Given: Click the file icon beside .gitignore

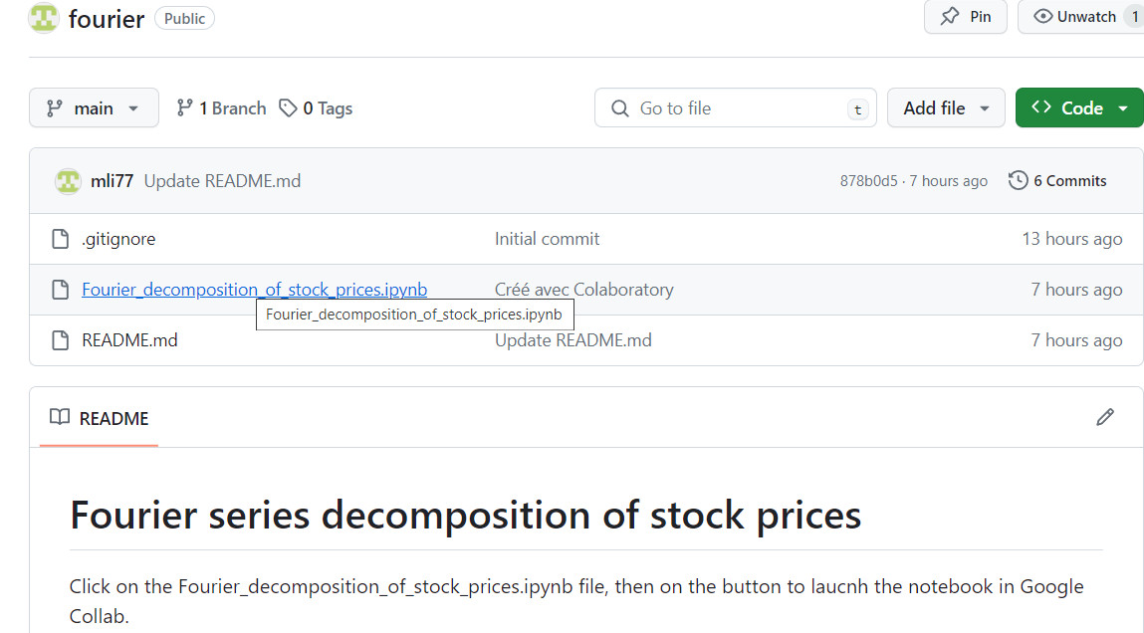Looking at the screenshot, I should [58, 239].
